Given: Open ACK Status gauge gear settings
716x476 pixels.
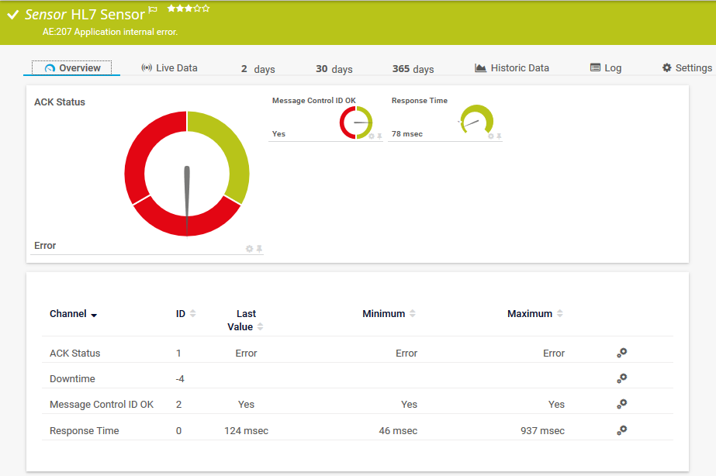Looking at the screenshot, I should pos(249,249).
